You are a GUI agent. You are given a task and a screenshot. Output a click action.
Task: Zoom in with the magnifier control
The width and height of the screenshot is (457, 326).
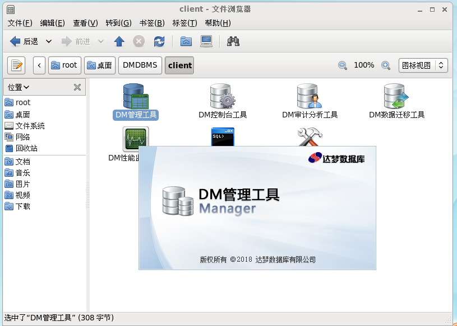386,65
